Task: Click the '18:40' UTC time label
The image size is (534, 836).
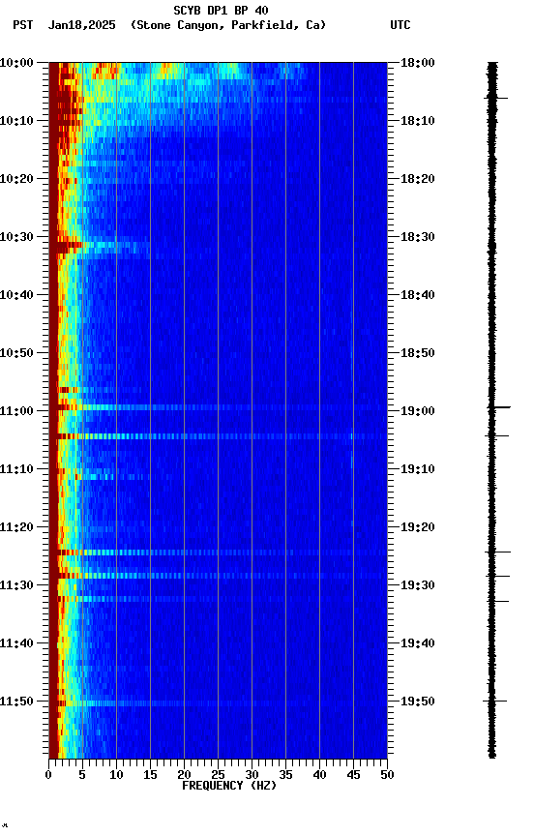Action: (418, 295)
